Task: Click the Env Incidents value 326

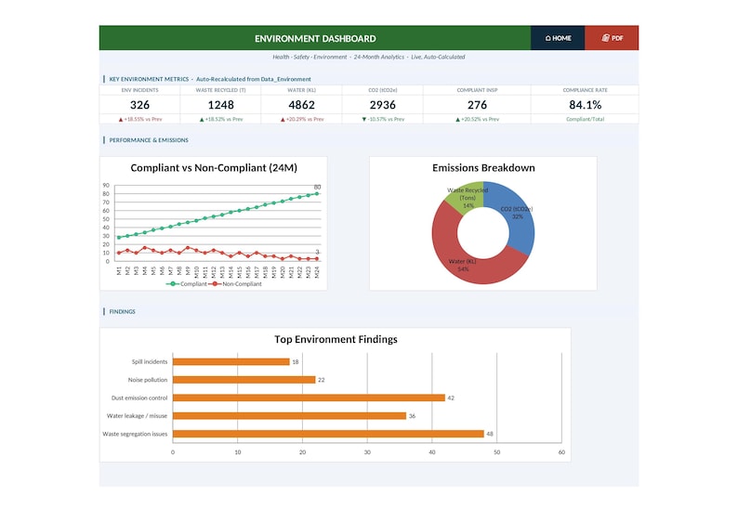Action: [x=139, y=105]
